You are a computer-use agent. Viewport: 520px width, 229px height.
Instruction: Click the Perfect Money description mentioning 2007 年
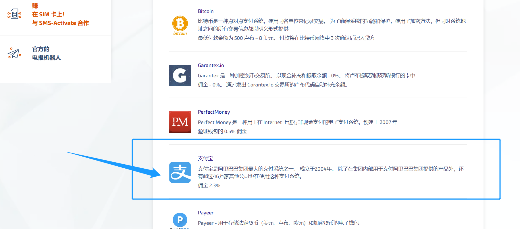(298, 122)
